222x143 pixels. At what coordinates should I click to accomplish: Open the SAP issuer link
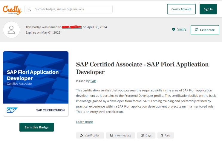tap(93, 81)
